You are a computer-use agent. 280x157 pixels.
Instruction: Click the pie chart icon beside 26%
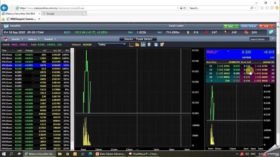(246, 32)
